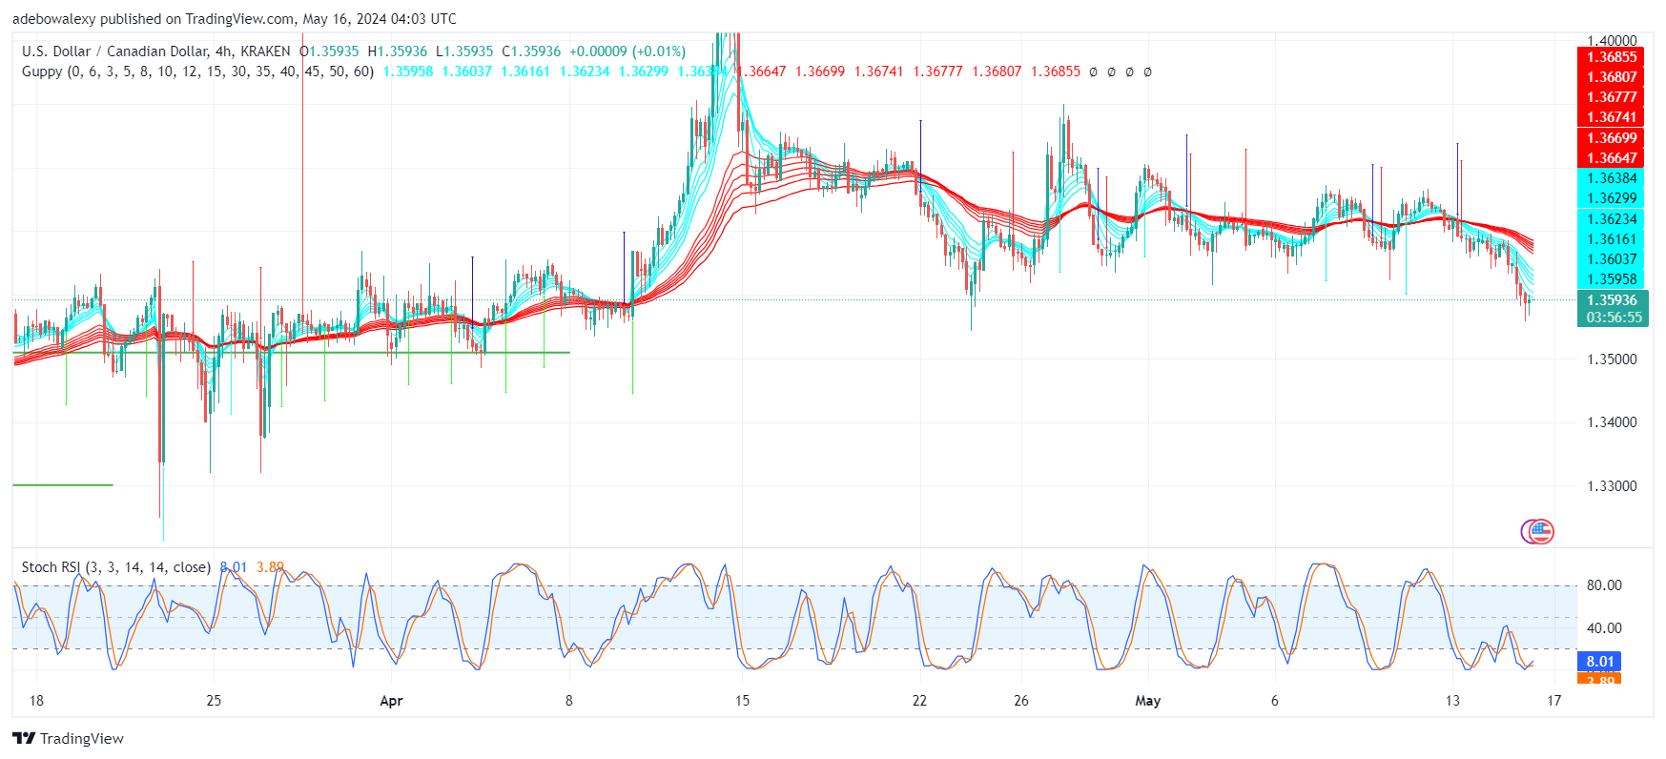Click the 13 date label on the time axis
This screenshot has width=1666, height=759.
(1452, 701)
